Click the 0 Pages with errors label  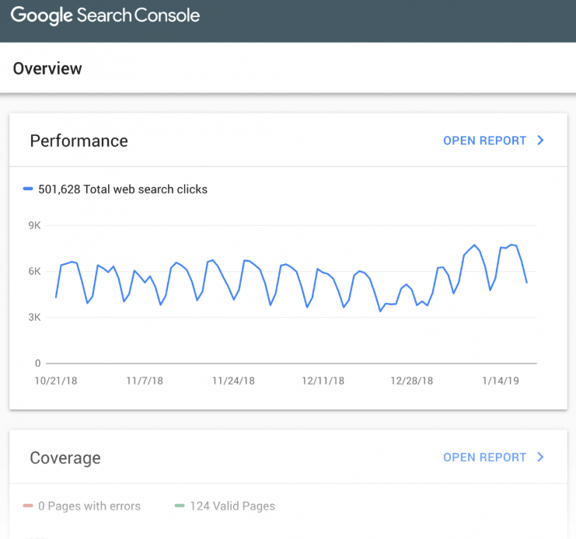pyautogui.click(x=89, y=506)
